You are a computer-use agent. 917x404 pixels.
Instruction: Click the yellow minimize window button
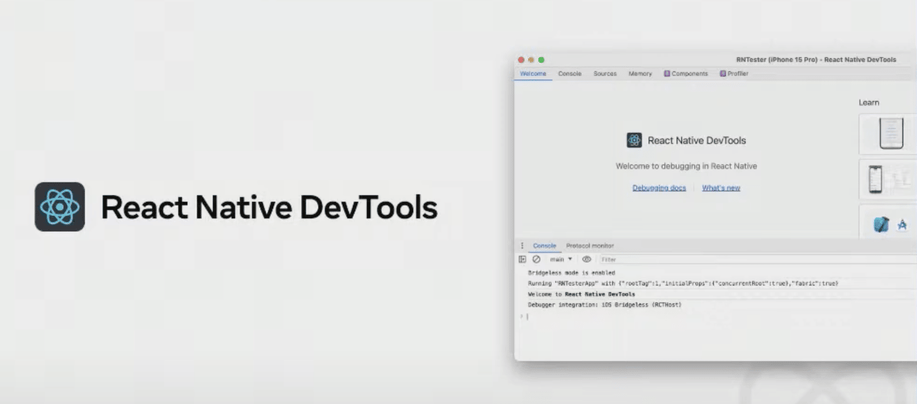point(531,60)
